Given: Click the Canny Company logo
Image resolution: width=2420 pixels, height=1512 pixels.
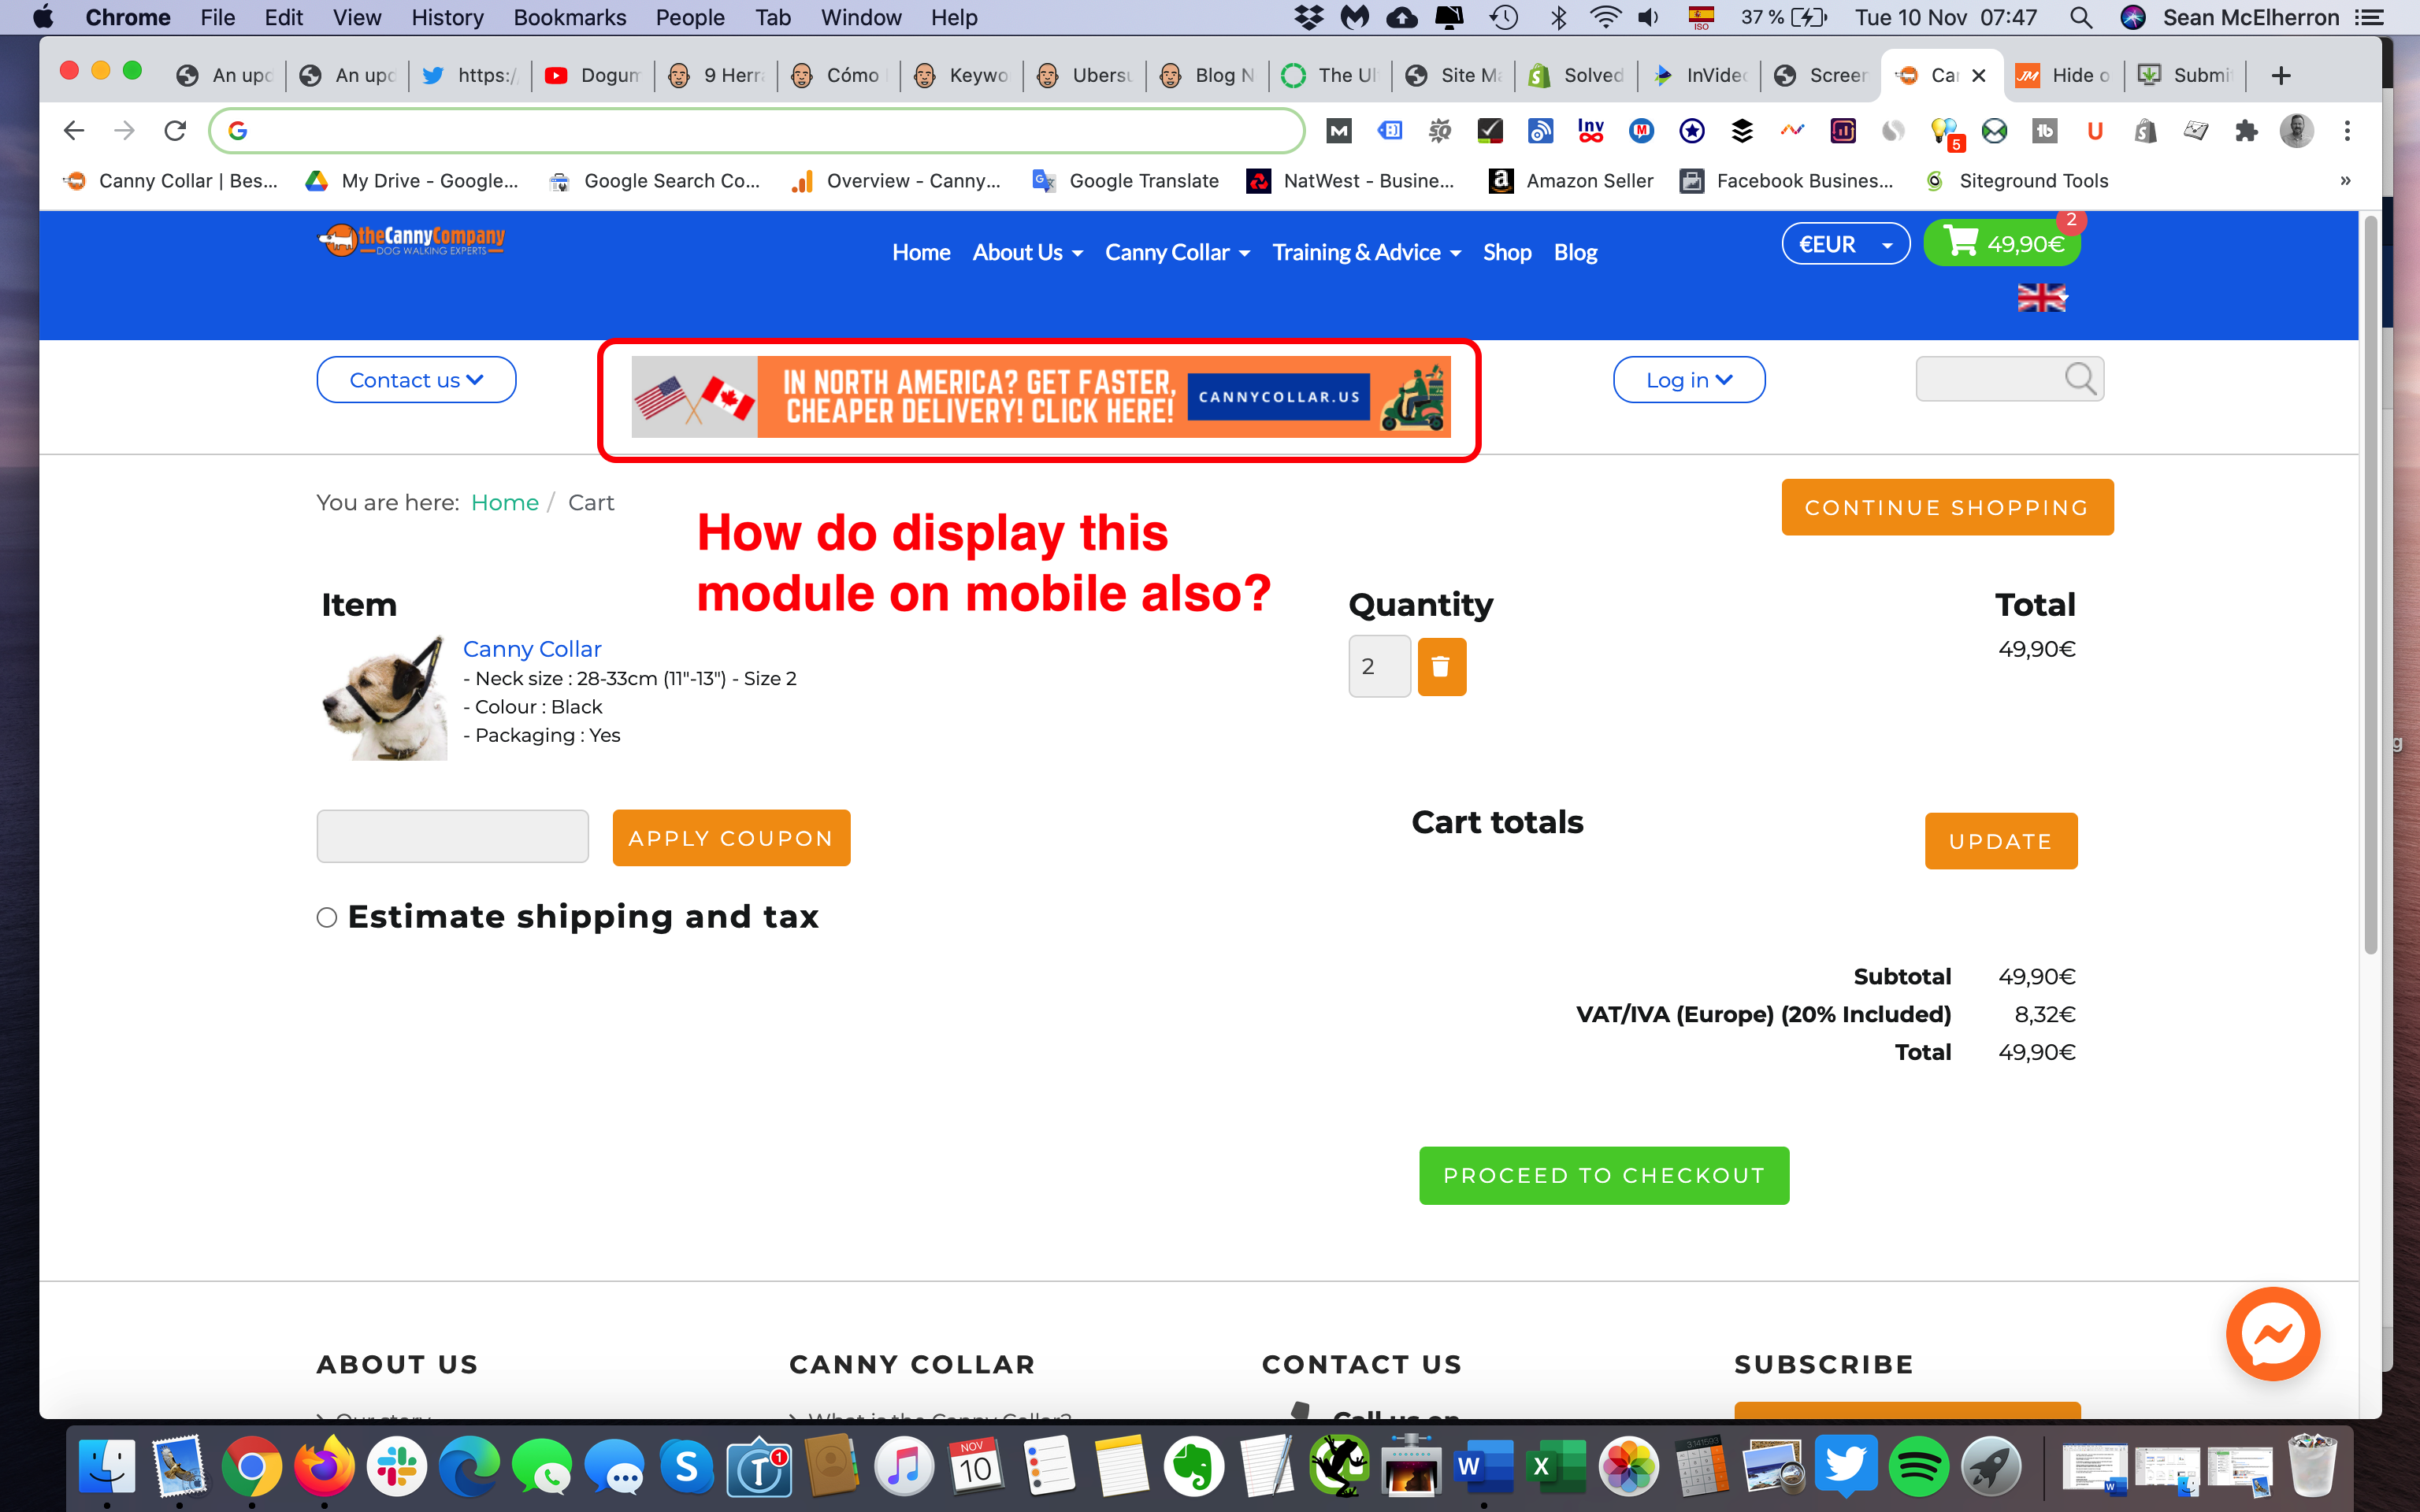Looking at the screenshot, I should point(412,240).
